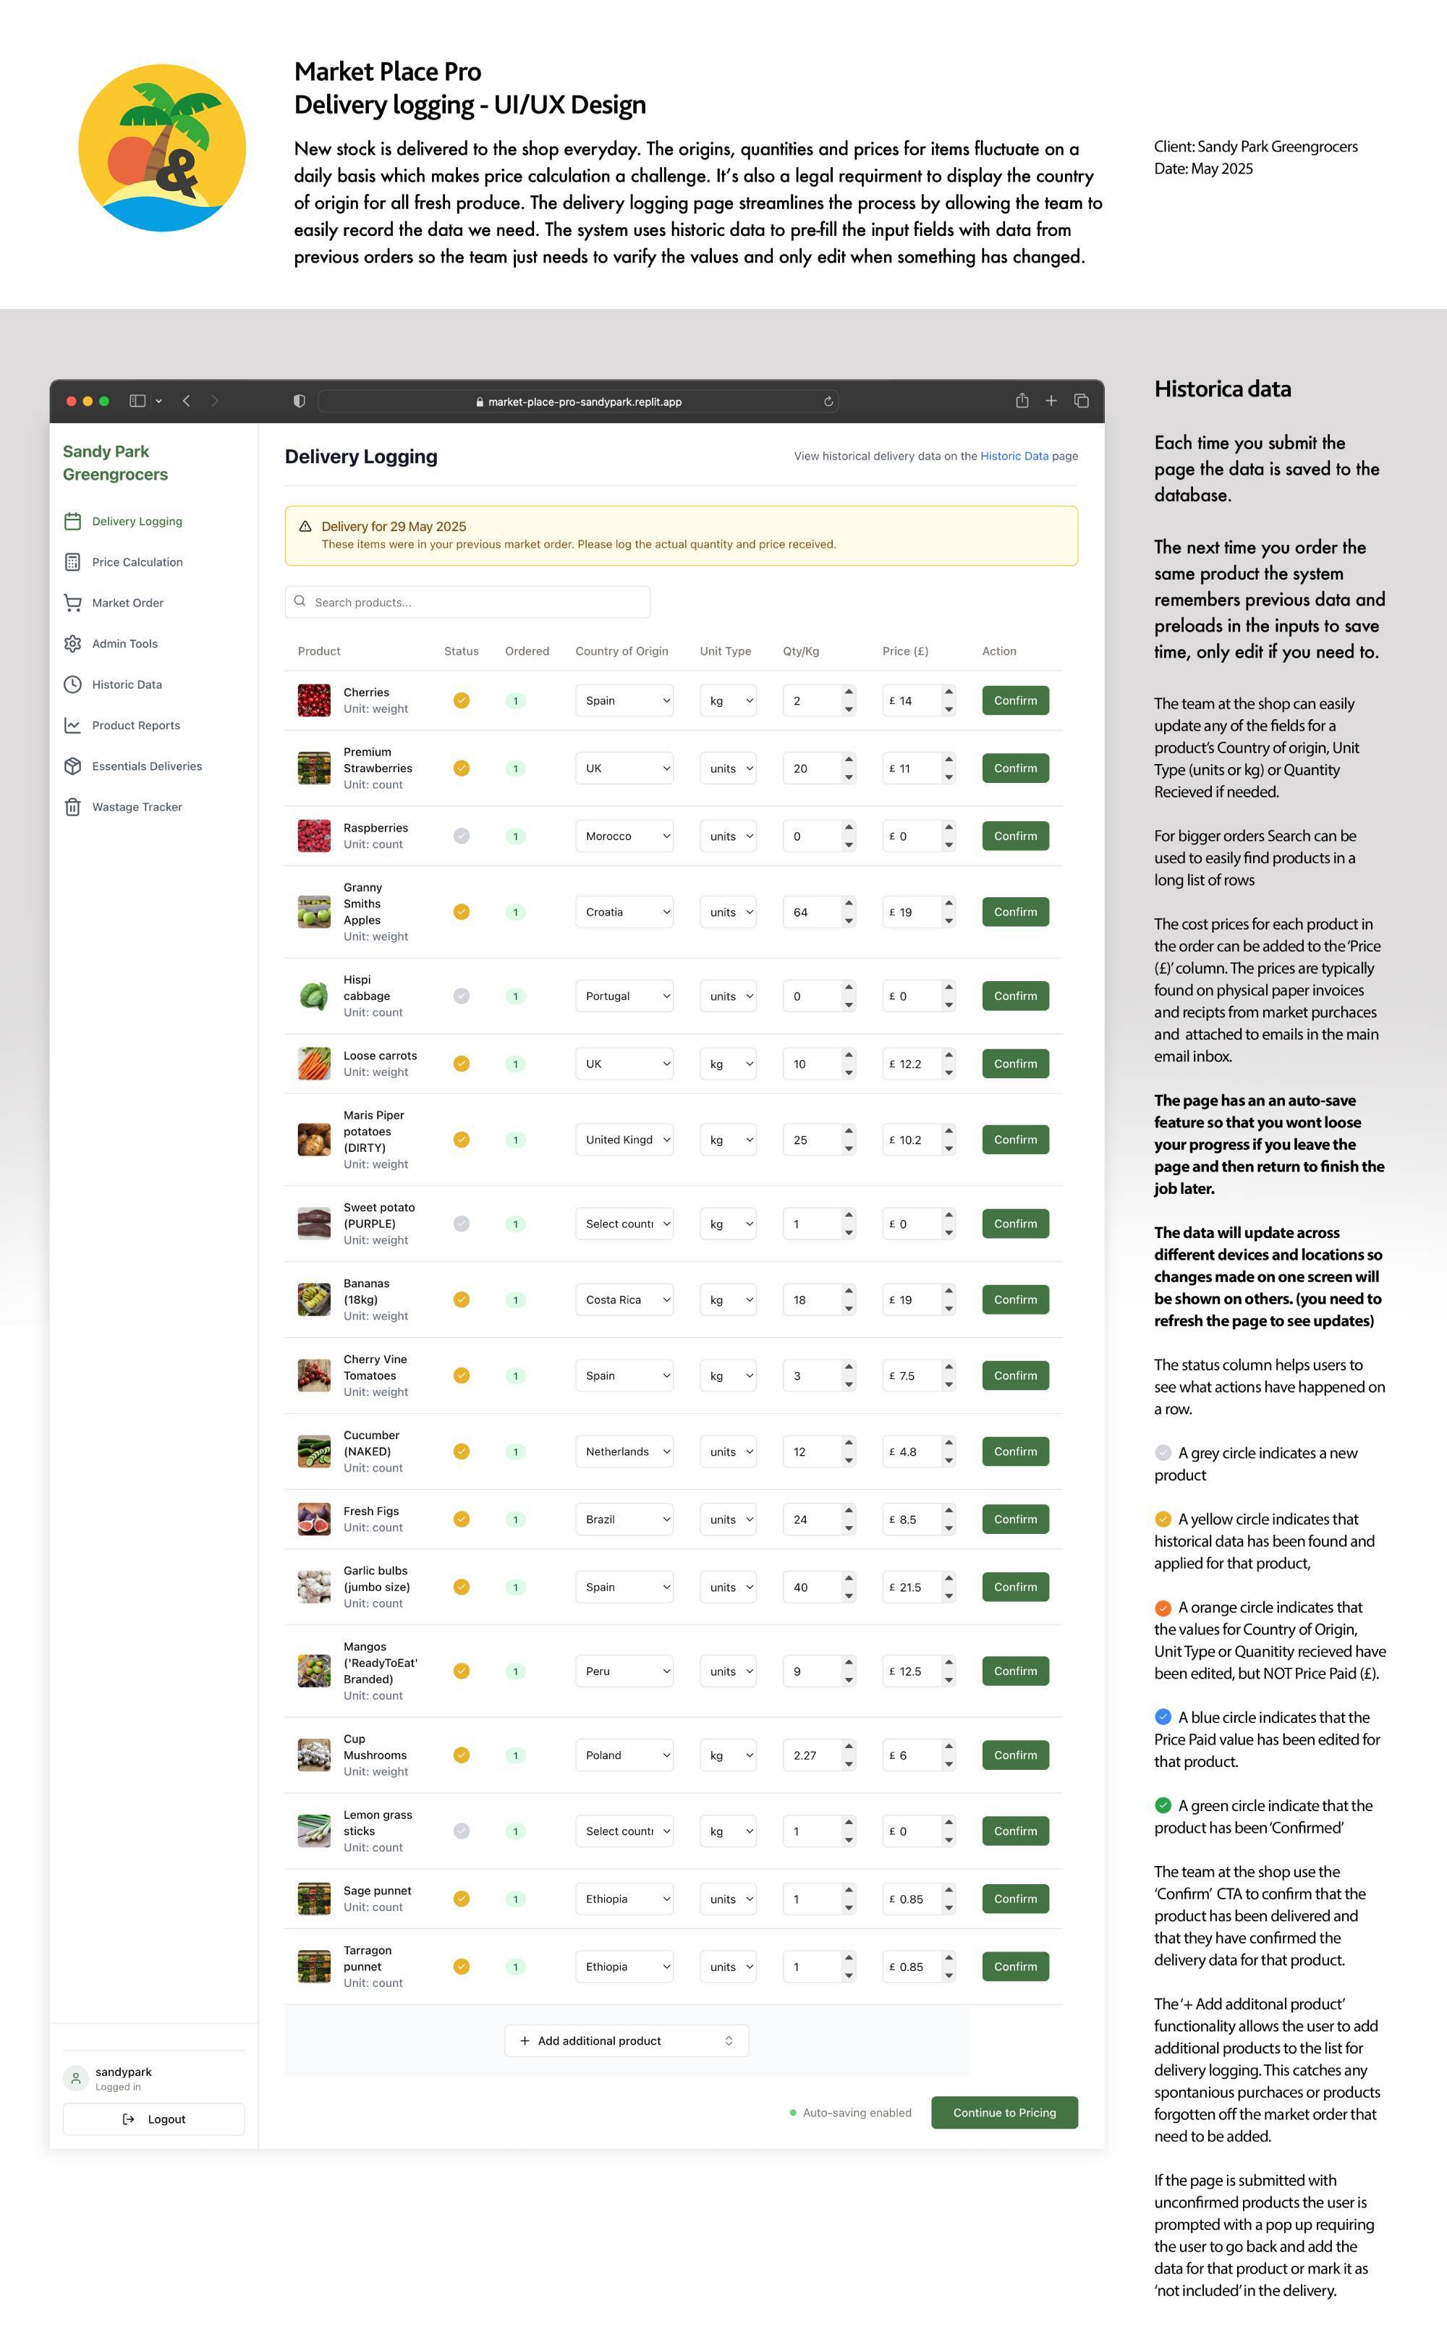This screenshot has width=1447, height=2340.
Task: Click the grey status circle for Raspberries
Action: click(462, 836)
